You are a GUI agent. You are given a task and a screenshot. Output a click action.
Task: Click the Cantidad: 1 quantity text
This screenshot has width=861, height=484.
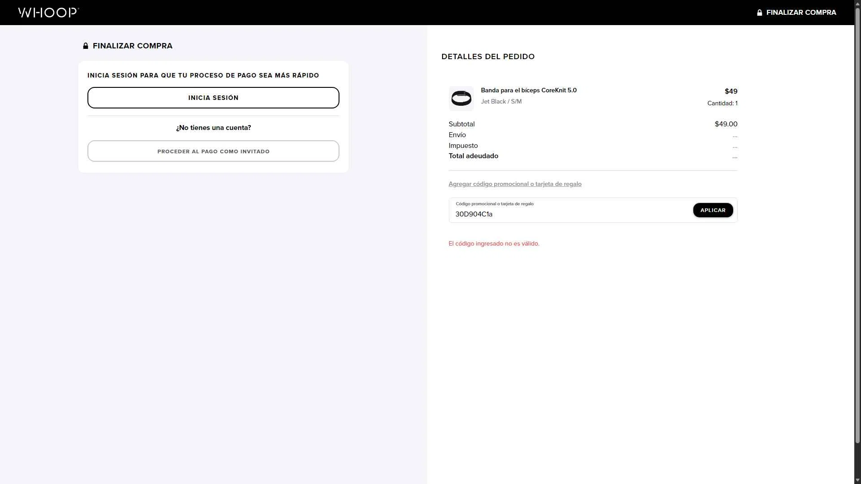point(722,104)
